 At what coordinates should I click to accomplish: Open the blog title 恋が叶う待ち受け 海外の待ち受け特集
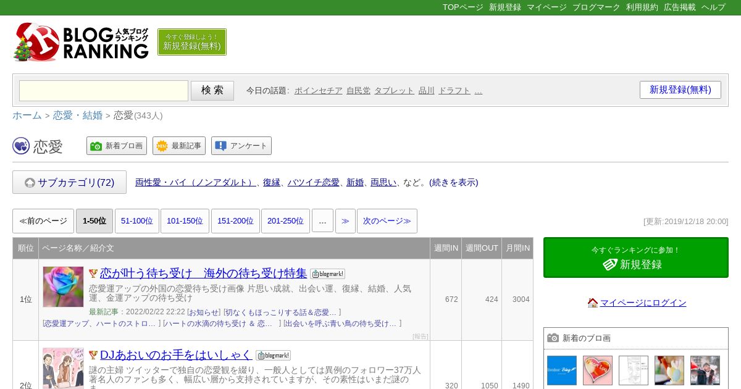coord(203,273)
